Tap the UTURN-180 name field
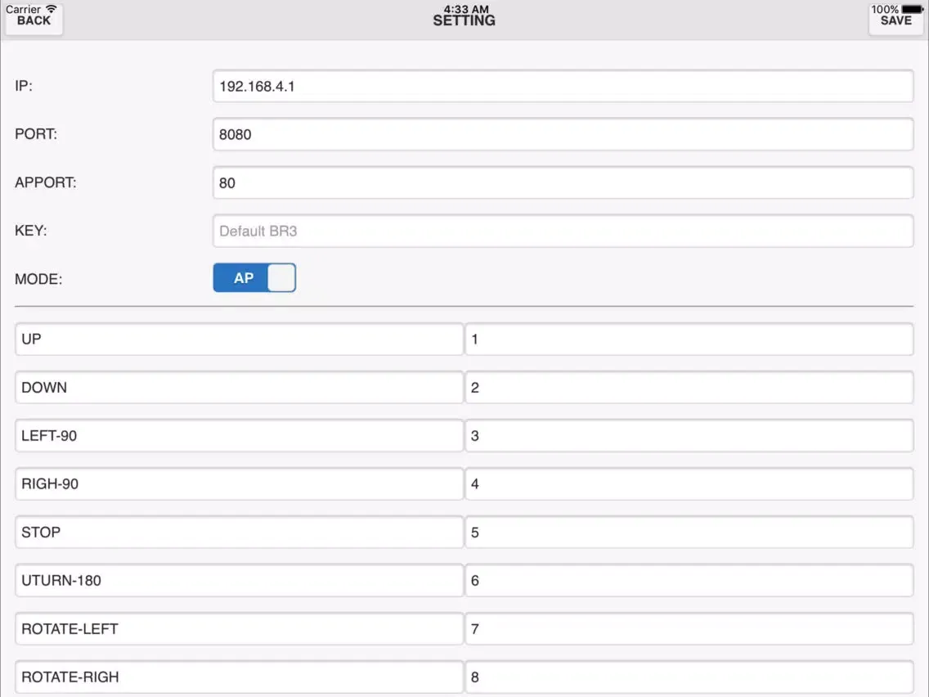Screen dimensions: 929x697 tap(239, 580)
